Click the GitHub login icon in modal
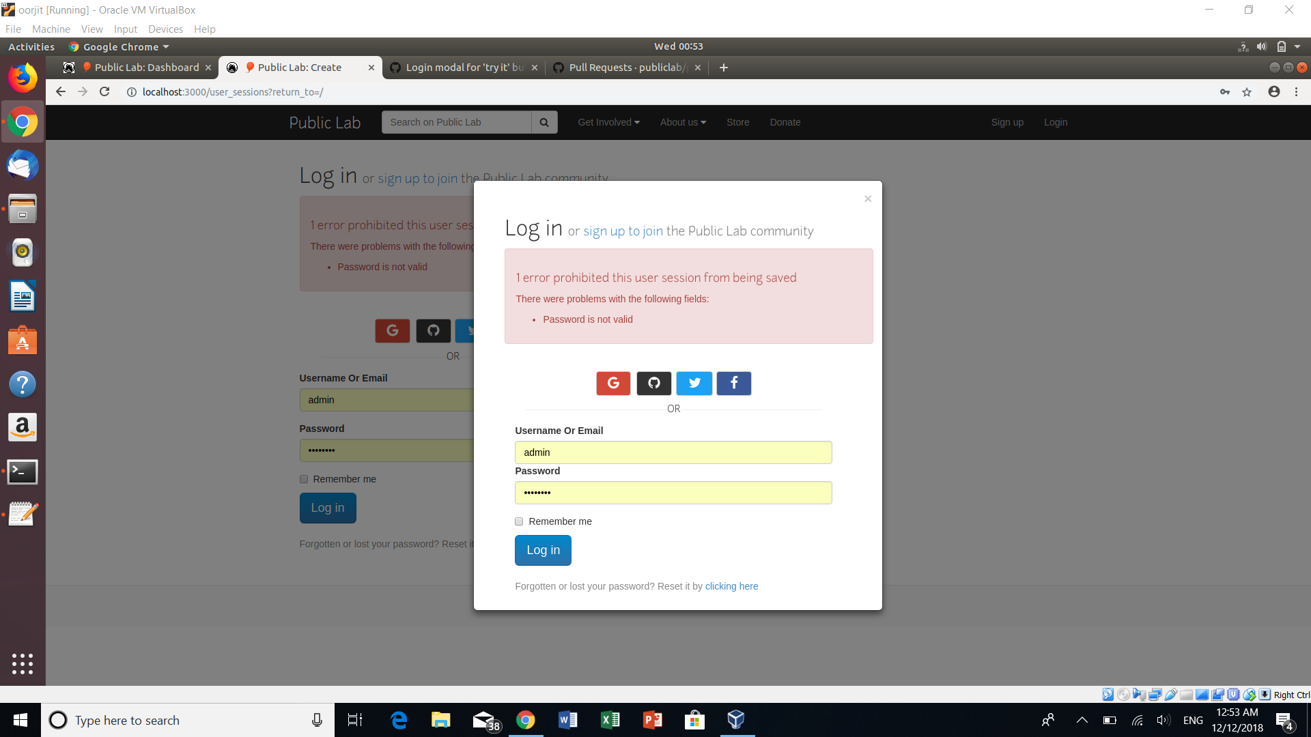Screen dimensions: 1311x737 coord(653,384)
